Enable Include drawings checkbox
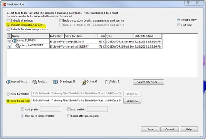Image resolution: width=206 pixels, height=139 pixels. pos(9,20)
